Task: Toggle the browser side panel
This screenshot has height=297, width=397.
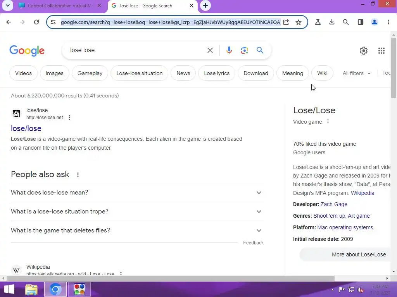Action: click(x=361, y=22)
